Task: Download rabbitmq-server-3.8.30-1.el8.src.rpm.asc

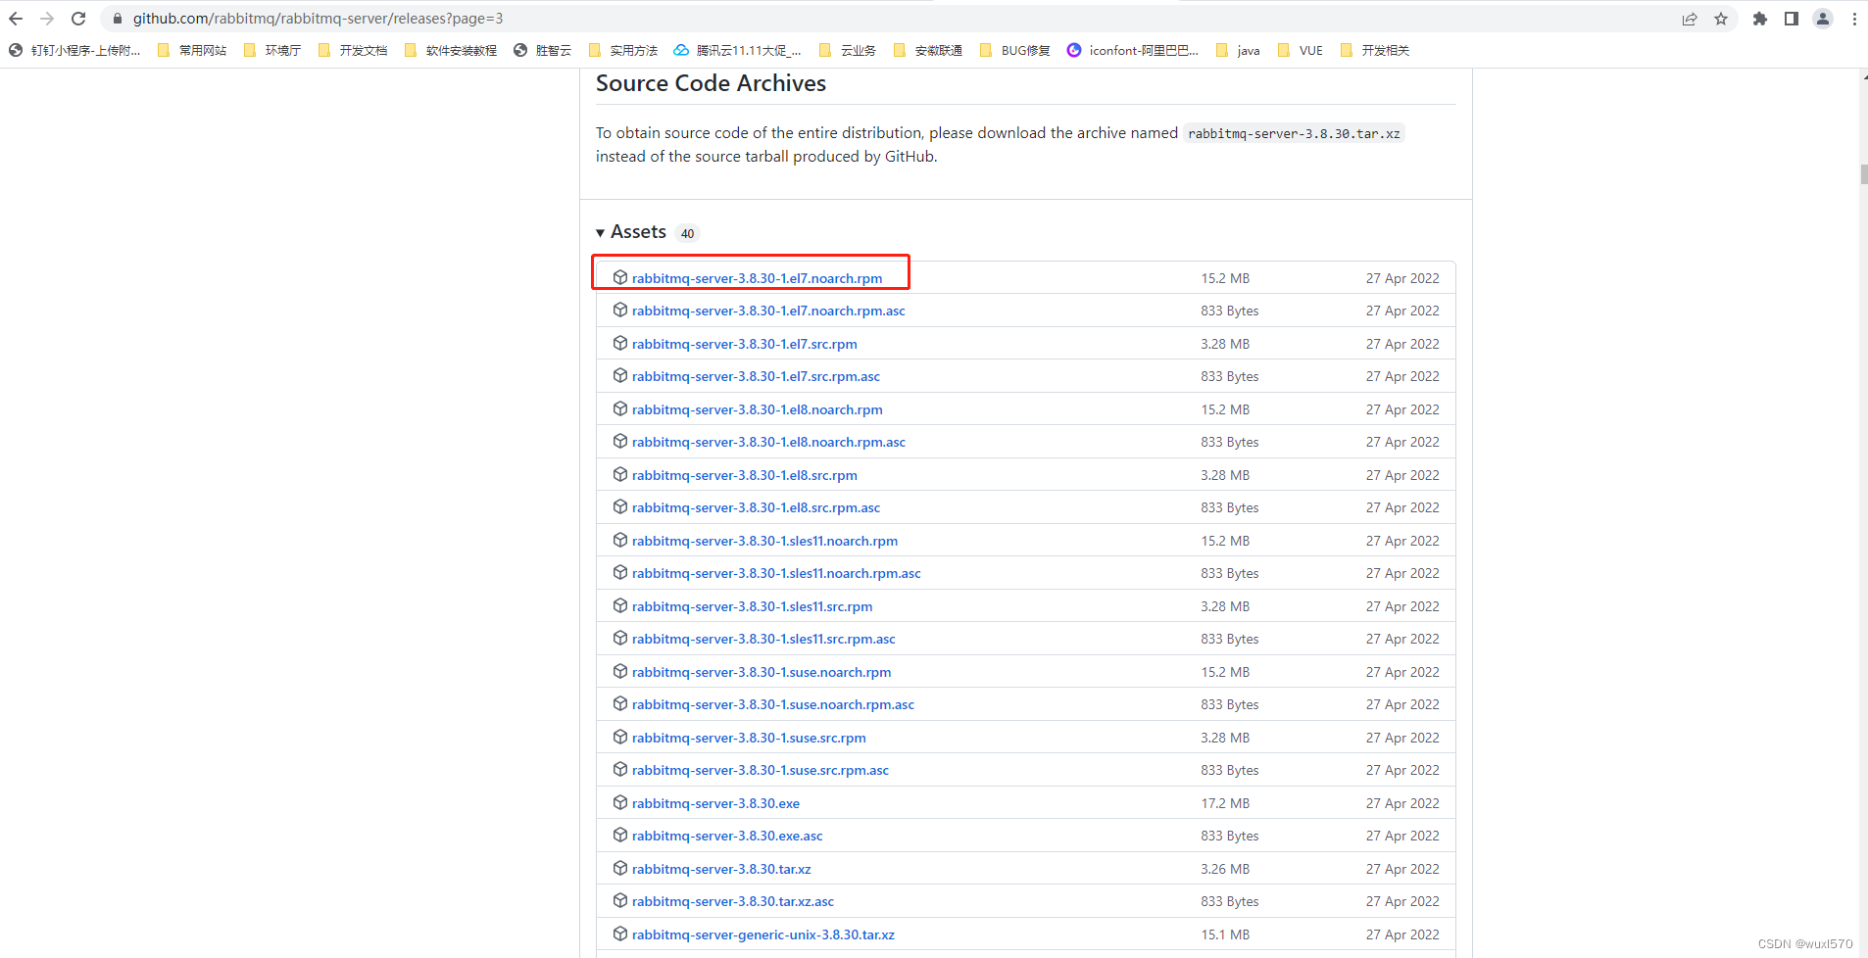Action: point(756,507)
